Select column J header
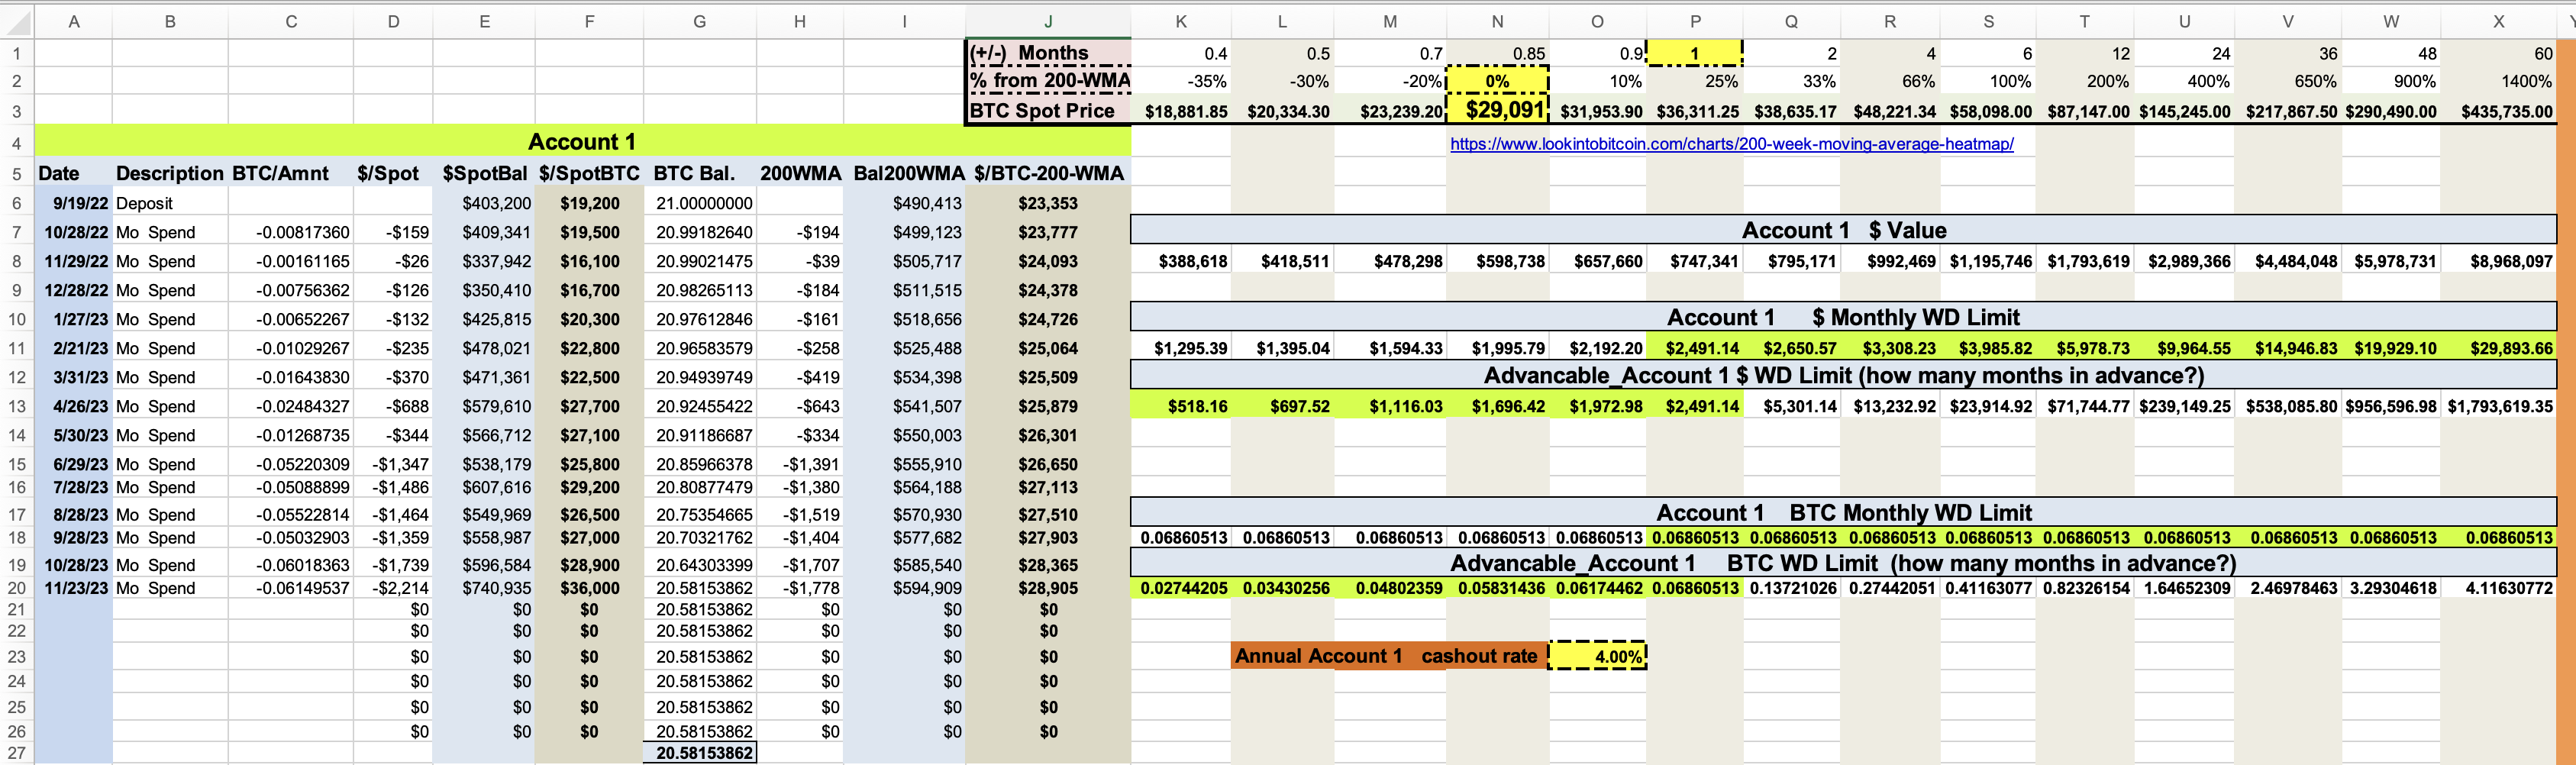Screen dimensions: 2576x765 click(1048, 21)
